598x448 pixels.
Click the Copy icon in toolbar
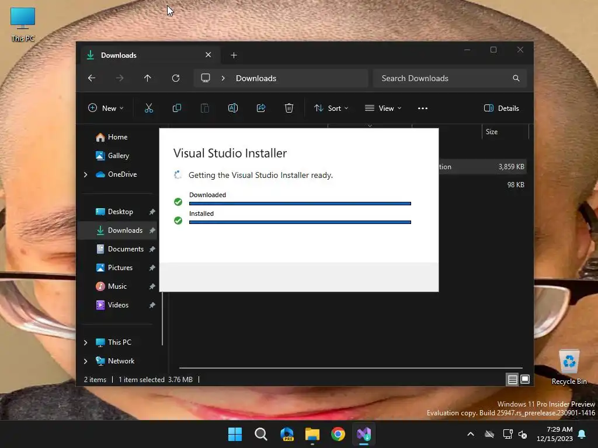pos(176,108)
